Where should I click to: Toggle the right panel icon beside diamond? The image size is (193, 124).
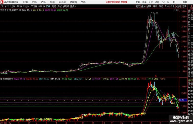coord(177,10)
